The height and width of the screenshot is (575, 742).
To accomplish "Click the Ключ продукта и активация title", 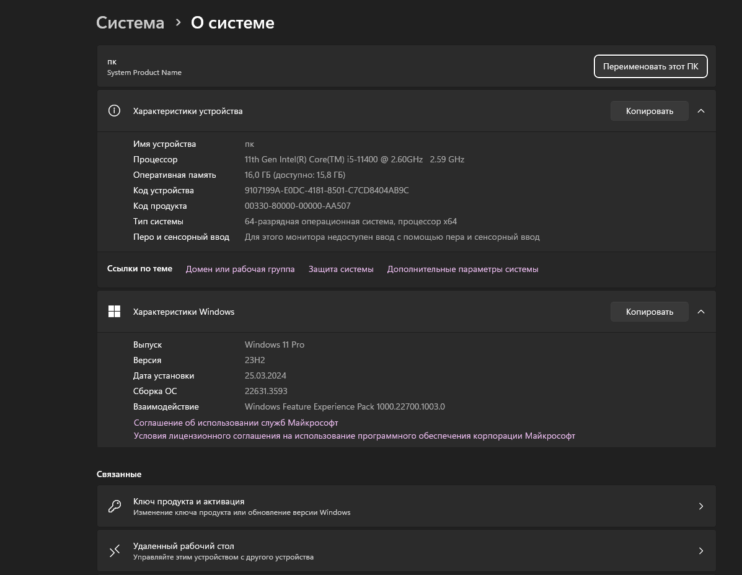I will (188, 501).
